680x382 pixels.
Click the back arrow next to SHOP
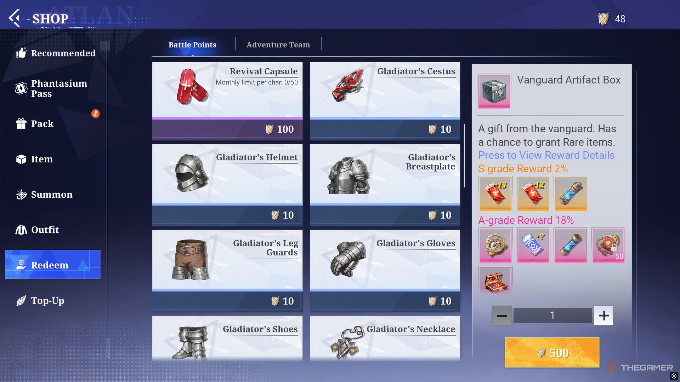pos(15,18)
